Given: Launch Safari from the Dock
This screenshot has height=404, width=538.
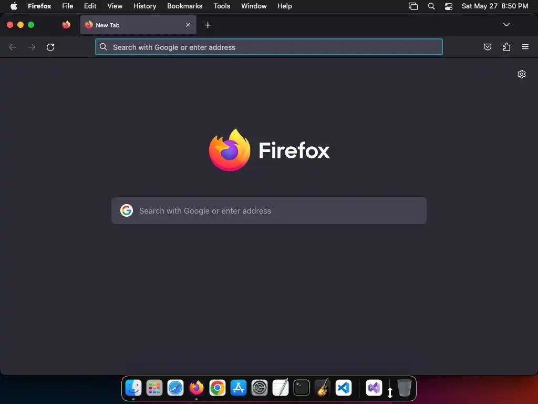Looking at the screenshot, I should tap(175, 388).
